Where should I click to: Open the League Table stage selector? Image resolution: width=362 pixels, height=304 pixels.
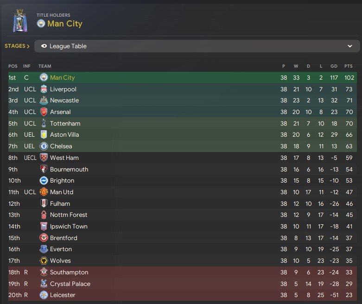point(197,46)
